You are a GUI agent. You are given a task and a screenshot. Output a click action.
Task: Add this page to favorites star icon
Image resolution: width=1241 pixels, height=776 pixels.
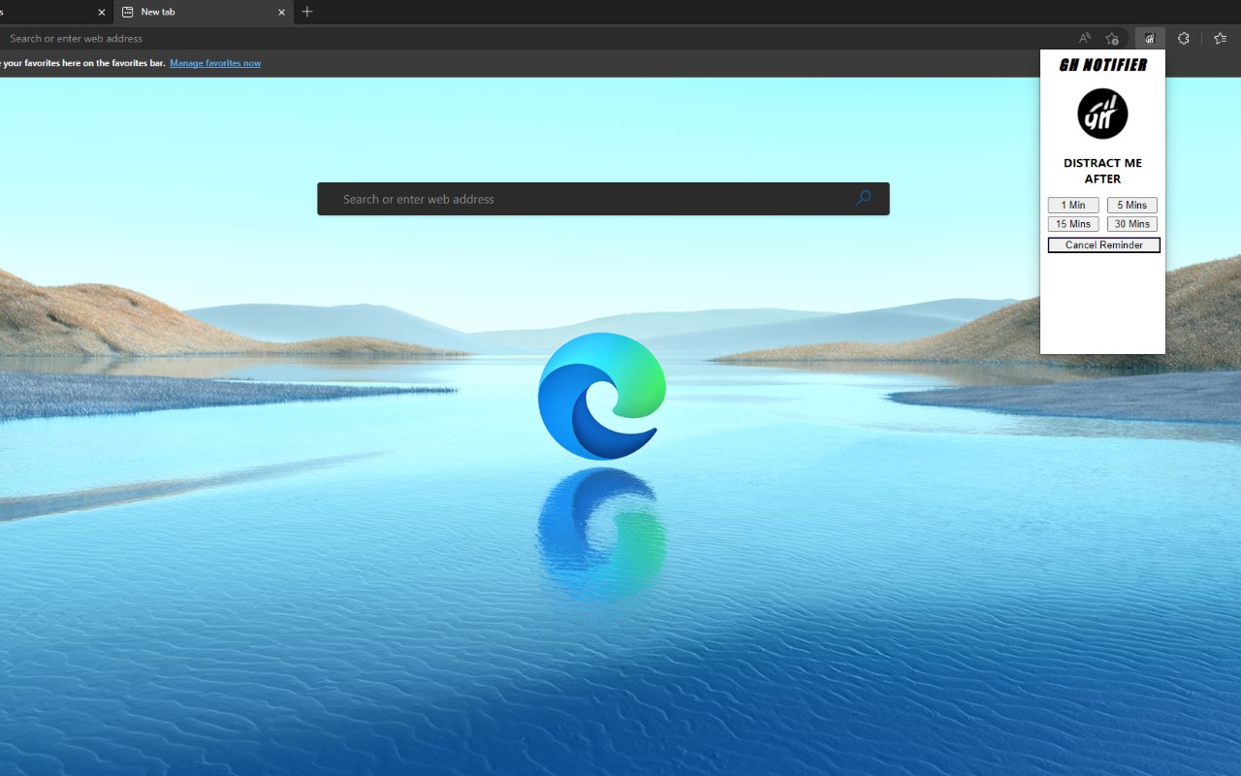[x=1112, y=39]
